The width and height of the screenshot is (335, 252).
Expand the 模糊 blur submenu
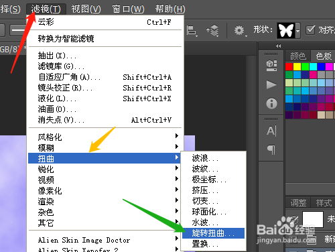105,147
